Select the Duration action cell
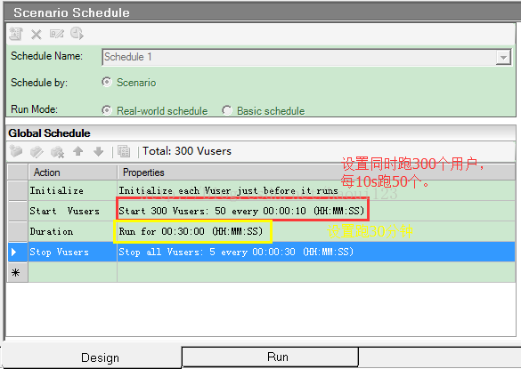The height and width of the screenshot is (369, 521). point(73,231)
